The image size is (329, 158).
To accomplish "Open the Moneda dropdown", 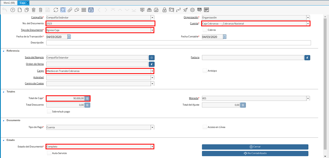I will click(x=308, y=98).
